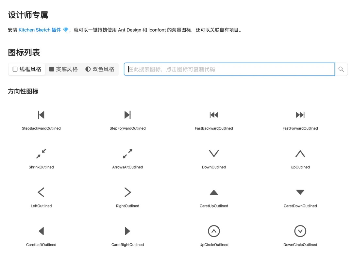Click the CaretRightOutlined triangle icon

click(x=127, y=231)
